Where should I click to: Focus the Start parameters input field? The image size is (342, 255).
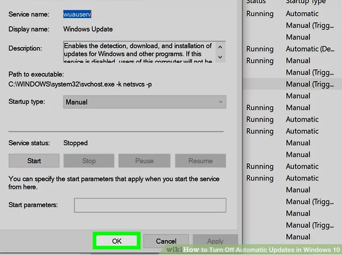pos(150,205)
